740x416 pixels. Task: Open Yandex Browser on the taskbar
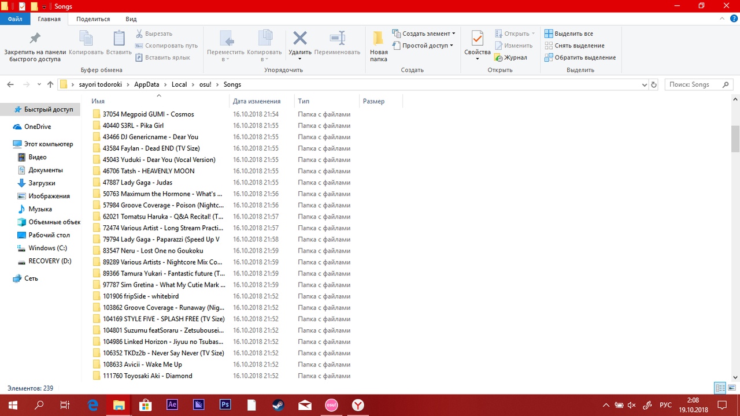(x=358, y=405)
